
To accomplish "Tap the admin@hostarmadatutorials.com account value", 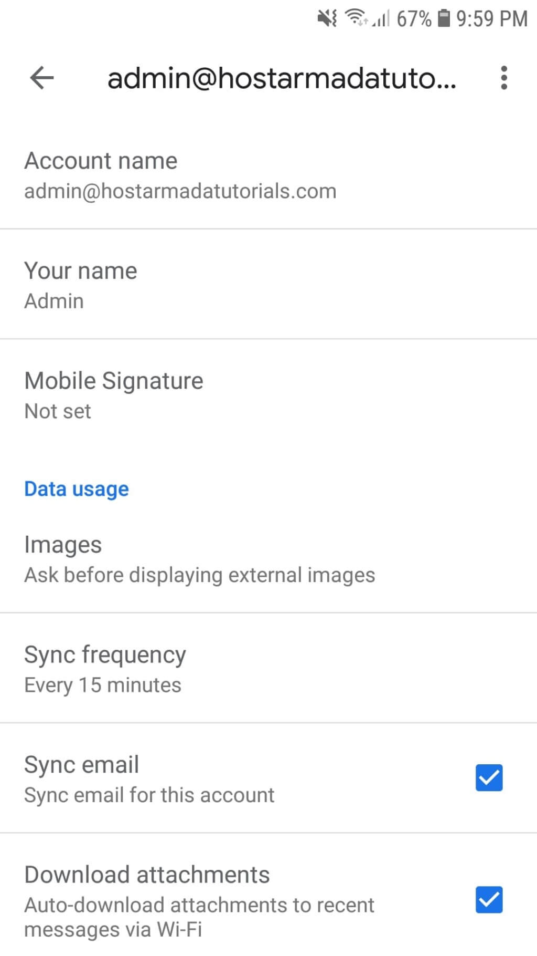I will 180,191.
